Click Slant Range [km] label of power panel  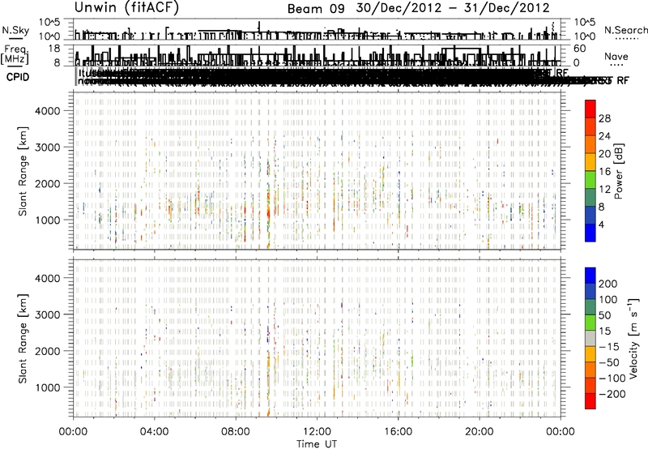(x=23, y=171)
